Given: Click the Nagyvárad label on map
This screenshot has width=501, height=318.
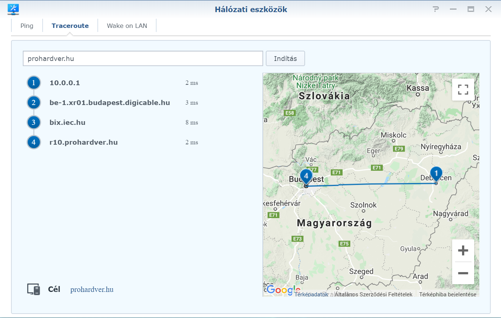Looking at the screenshot, I should pos(450,214).
